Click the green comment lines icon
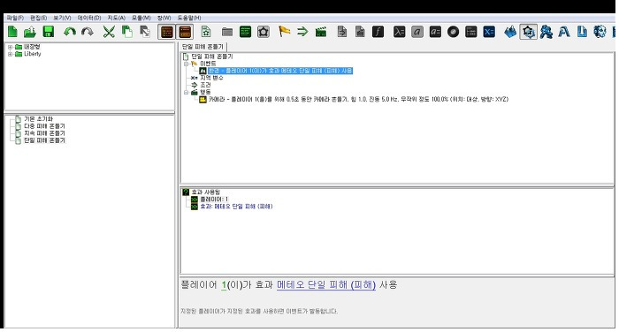 tap(245, 32)
